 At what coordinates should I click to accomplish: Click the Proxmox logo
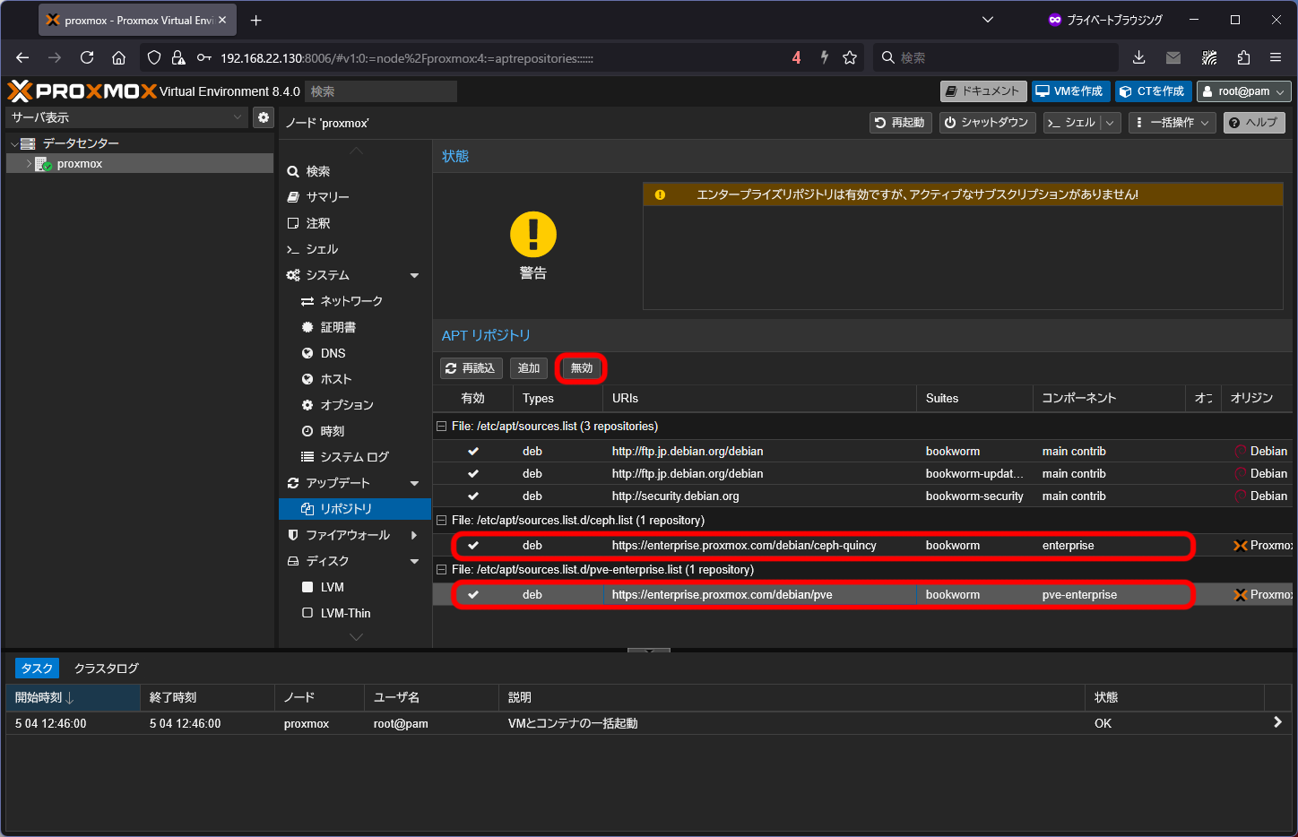[x=82, y=91]
